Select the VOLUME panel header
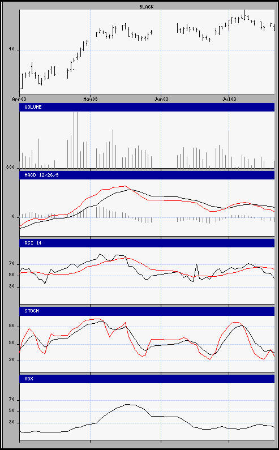 click(x=147, y=107)
